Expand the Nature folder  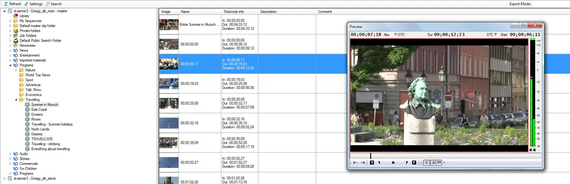[16, 70]
